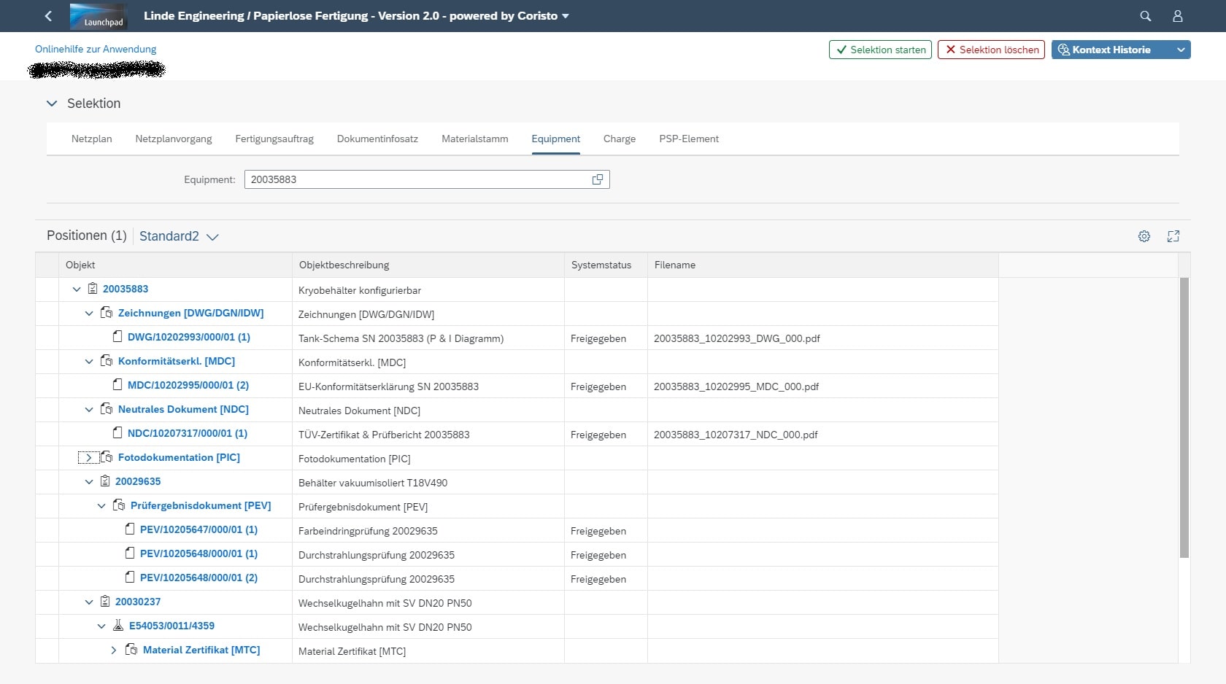The height and width of the screenshot is (684, 1226).
Task: Click document icon of PEV/10205648/000/01 (1)
Action: pyautogui.click(x=130, y=553)
